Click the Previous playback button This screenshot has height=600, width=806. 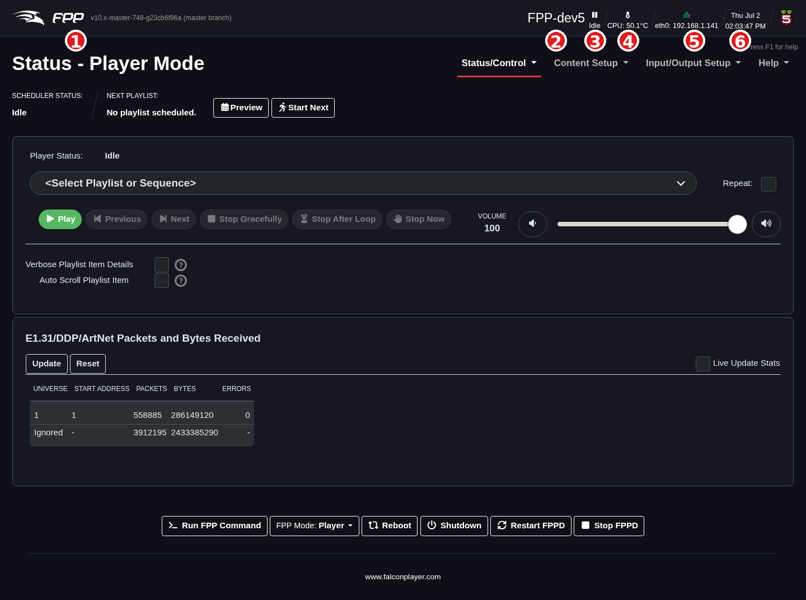pyautogui.click(x=116, y=219)
